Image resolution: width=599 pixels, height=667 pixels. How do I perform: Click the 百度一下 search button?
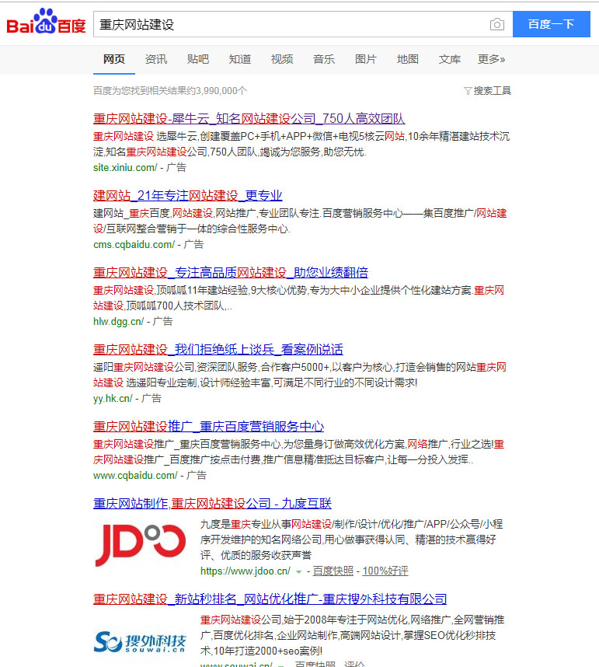click(x=551, y=24)
